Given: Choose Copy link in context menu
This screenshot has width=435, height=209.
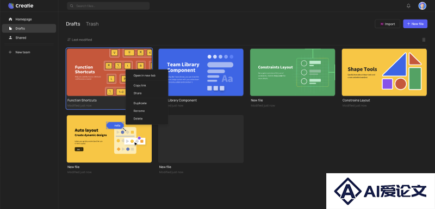Looking at the screenshot, I should (147, 86).
